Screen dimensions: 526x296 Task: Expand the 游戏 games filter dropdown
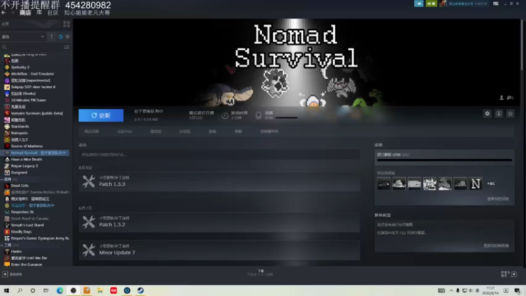[x=23, y=37]
